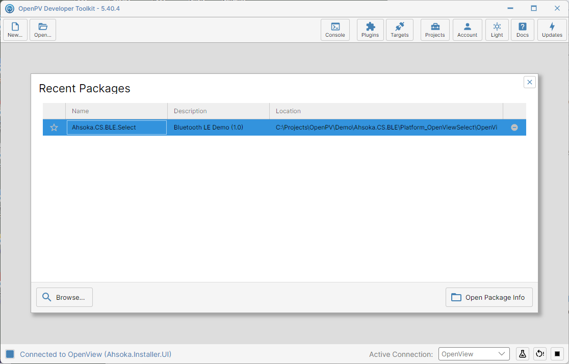Screen dimensions: 569x364
Task: Open the Targets plug icon
Action: tap(400, 30)
